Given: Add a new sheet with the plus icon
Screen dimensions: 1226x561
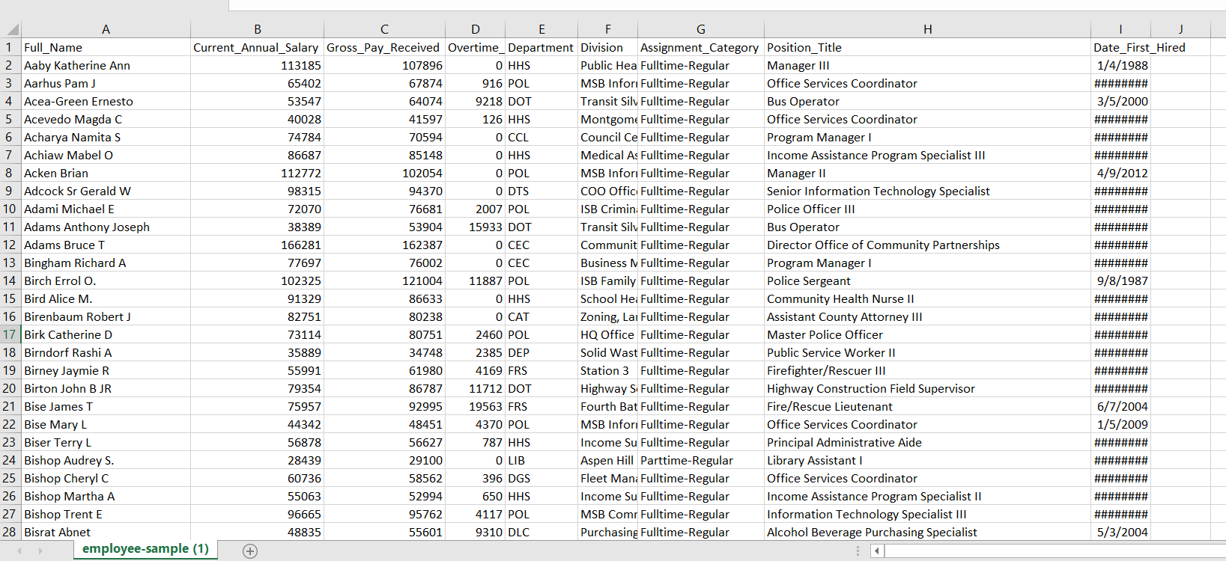Looking at the screenshot, I should [x=250, y=551].
